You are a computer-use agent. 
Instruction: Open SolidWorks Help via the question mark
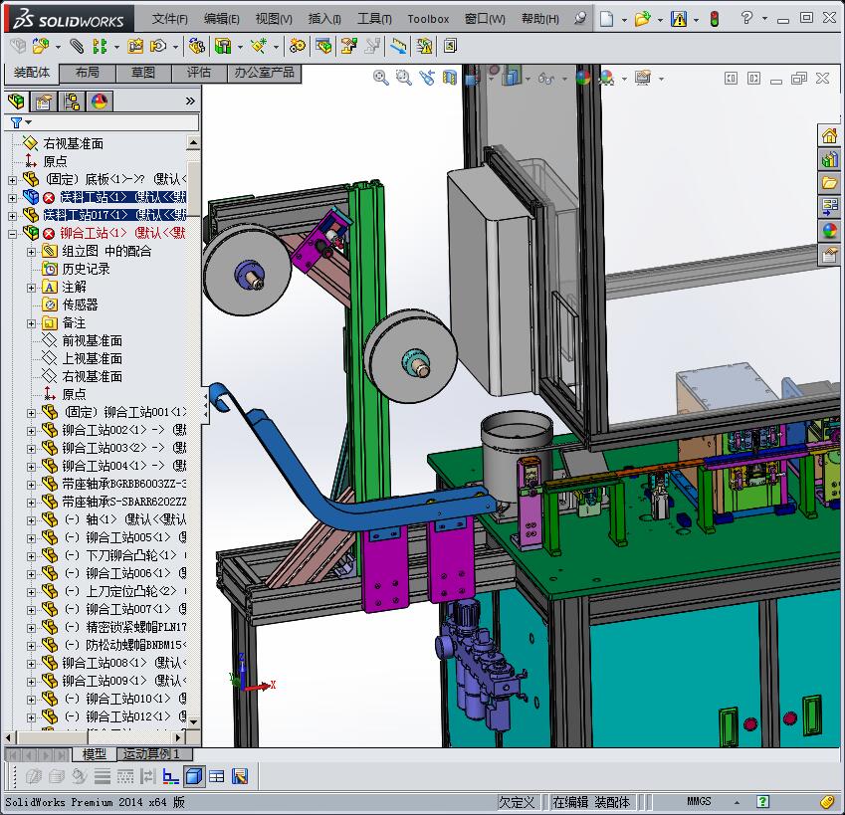point(746,17)
